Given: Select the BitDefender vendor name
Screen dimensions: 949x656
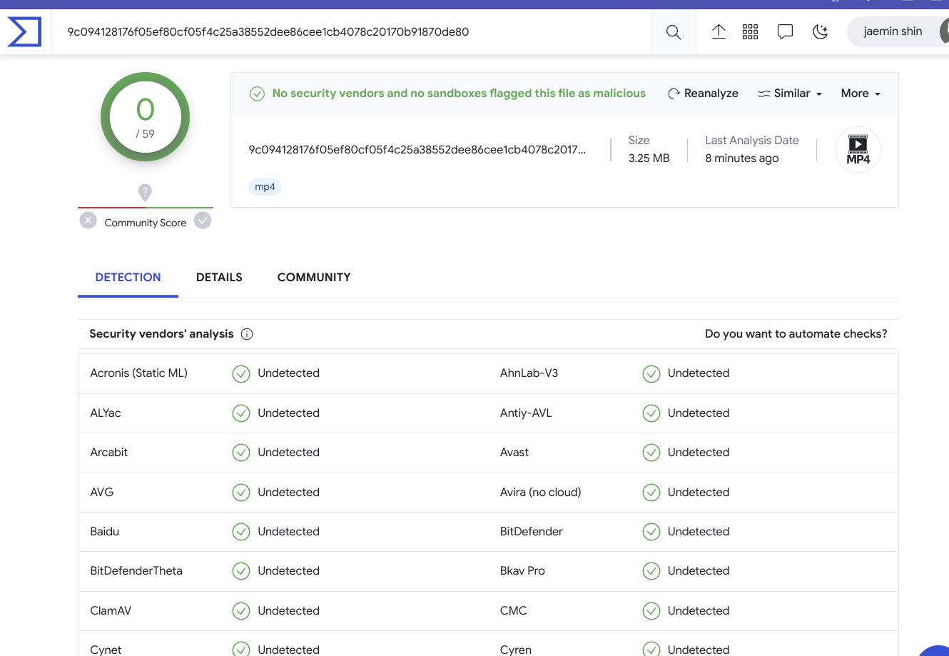Looking at the screenshot, I should point(532,532).
